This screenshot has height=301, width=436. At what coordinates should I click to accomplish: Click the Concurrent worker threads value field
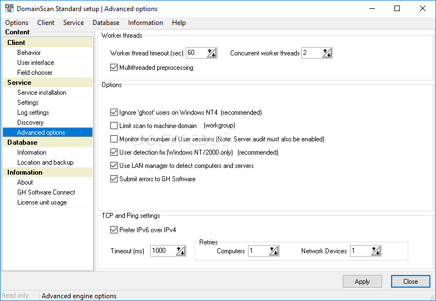pyautogui.click(x=312, y=53)
